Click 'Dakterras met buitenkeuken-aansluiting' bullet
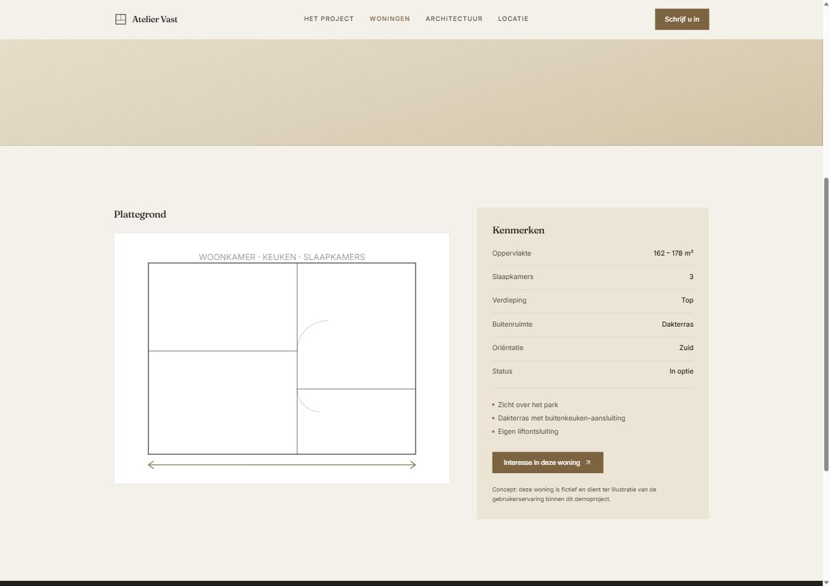830x586 pixels. pyautogui.click(x=562, y=418)
